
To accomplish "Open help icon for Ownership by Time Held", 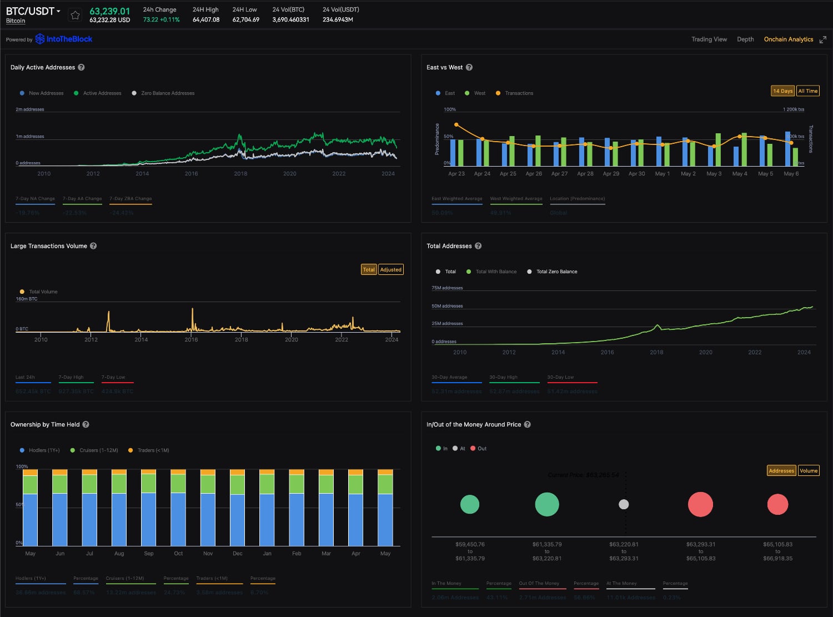I will [x=86, y=424].
